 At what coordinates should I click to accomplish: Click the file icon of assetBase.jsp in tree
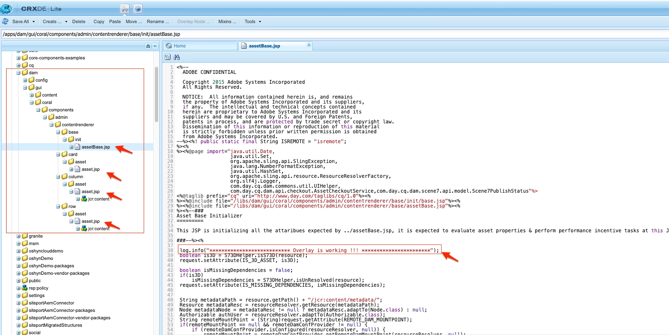(x=77, y=147)
